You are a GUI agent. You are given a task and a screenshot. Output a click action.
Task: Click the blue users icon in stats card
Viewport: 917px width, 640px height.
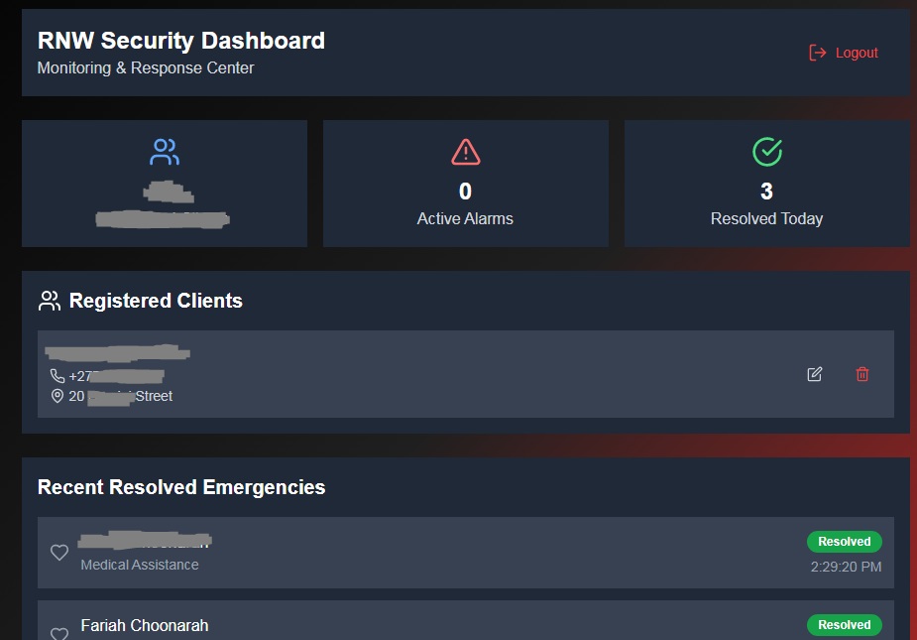(165, 152)
